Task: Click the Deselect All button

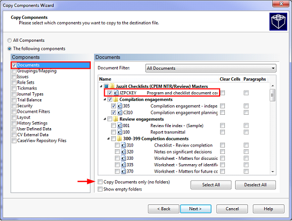Action: coord(255,185)
